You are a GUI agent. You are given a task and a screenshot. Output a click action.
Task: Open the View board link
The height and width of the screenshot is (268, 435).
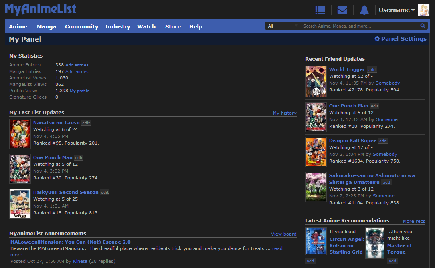(x=283, y=234)
